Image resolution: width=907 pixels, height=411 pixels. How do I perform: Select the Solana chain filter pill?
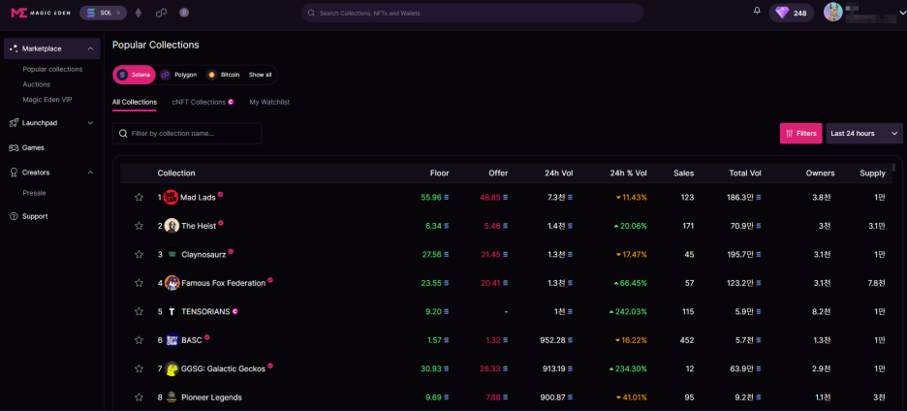click(134, 75)
